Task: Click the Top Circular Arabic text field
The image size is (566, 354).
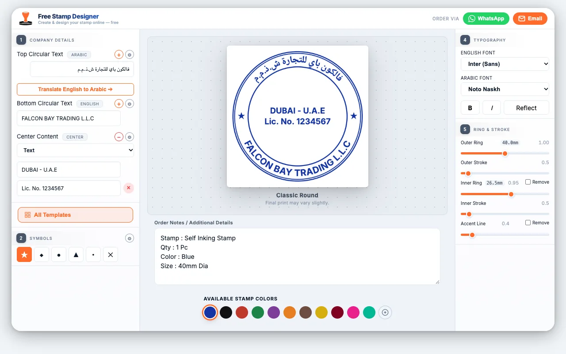Action: [82, 69]
